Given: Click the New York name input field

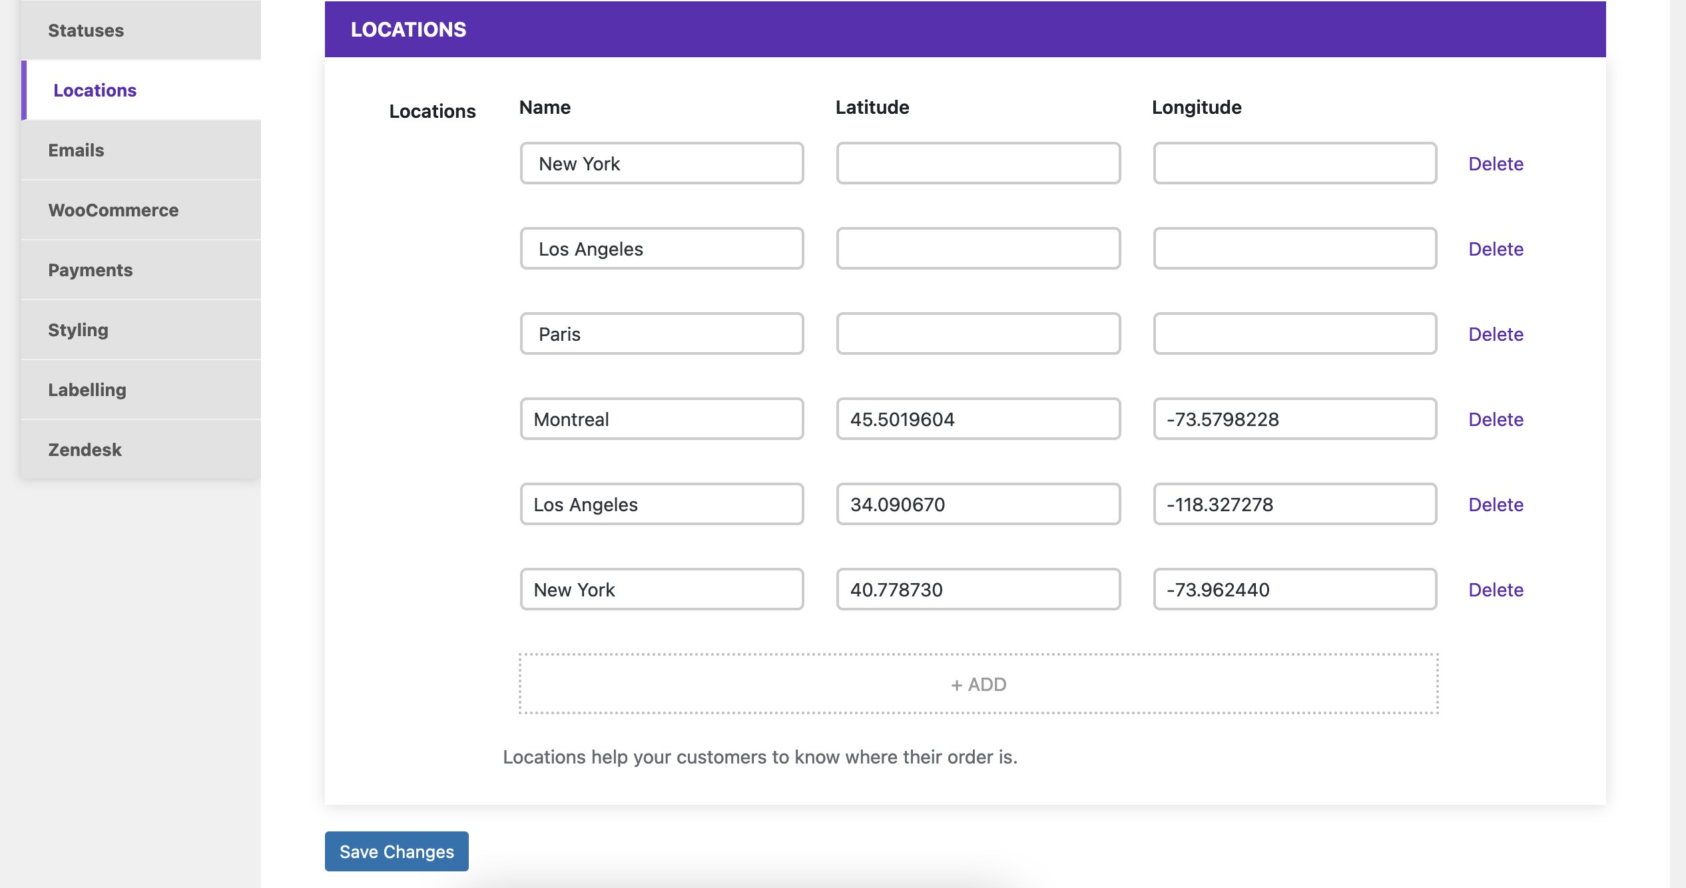Looking at the screenshot, I should click(661, 162).
